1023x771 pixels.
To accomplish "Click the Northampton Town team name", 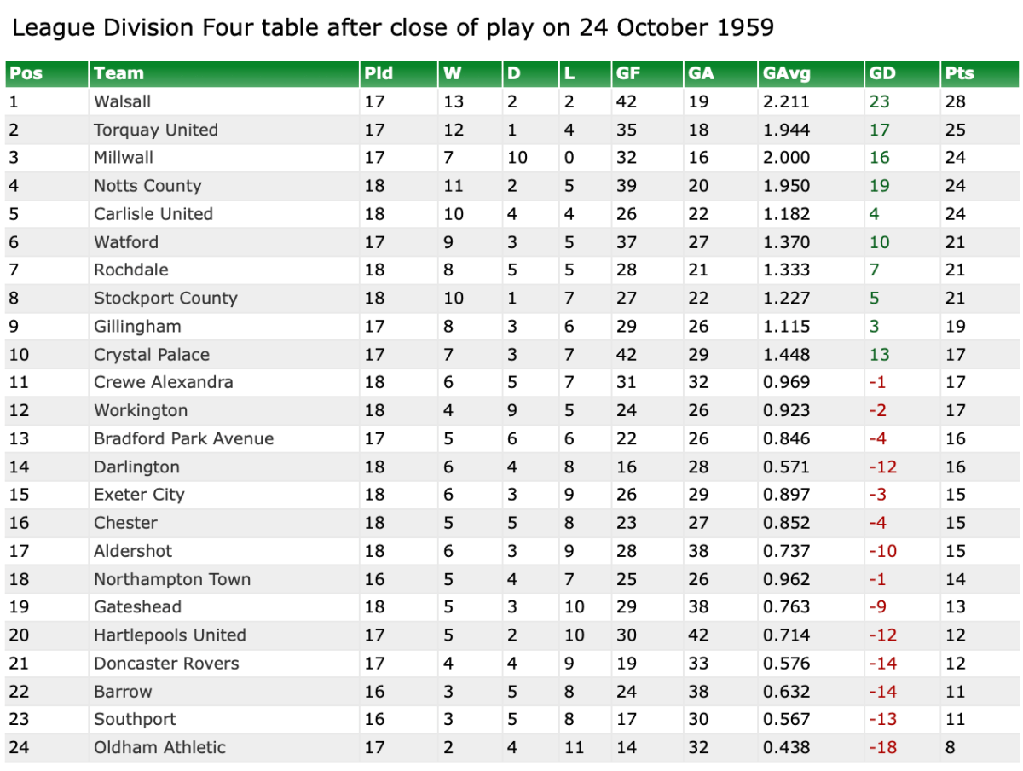I will click(x=172, y=580).
